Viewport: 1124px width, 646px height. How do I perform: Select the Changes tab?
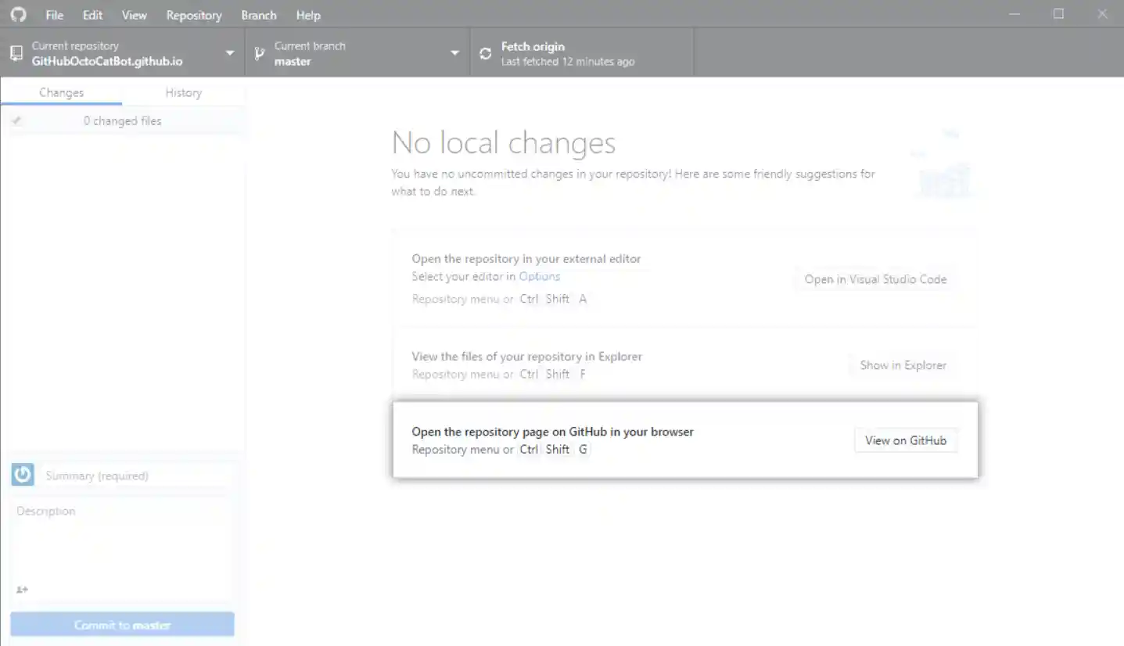(61, 92)
